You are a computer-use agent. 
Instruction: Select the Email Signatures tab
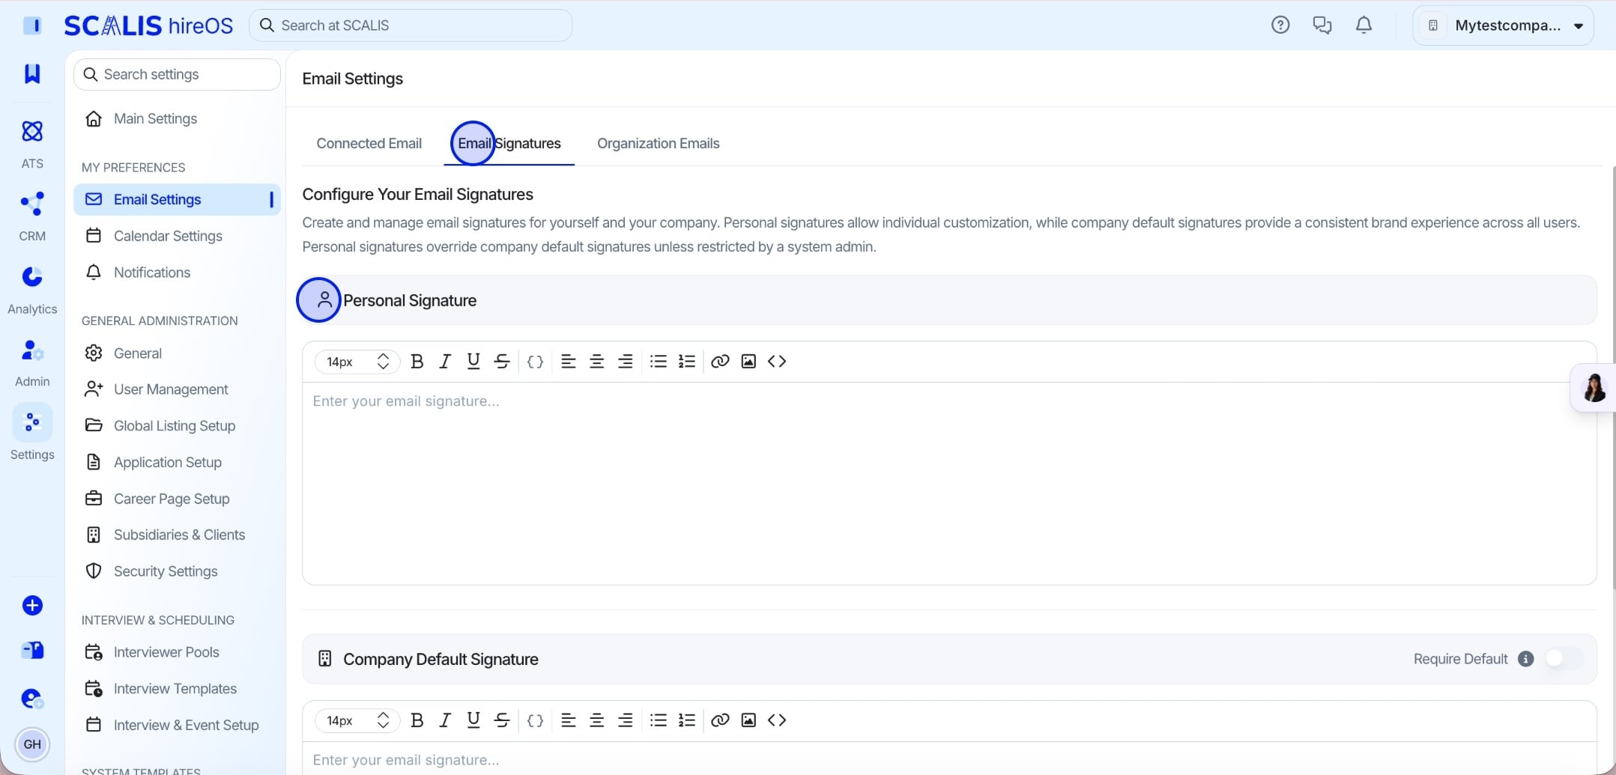click(x=509, y=143)
